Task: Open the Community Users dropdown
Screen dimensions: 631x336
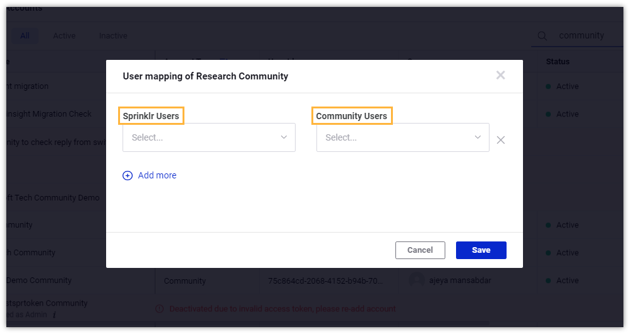Action: coord(403,137)
